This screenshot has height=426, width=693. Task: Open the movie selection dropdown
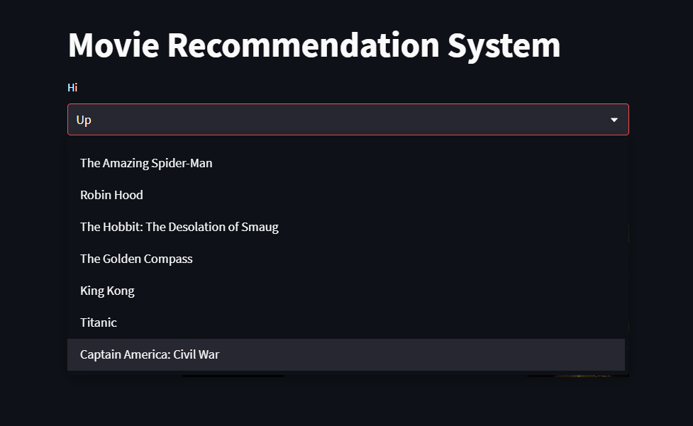pyautogui.click(x=348, y=119)
